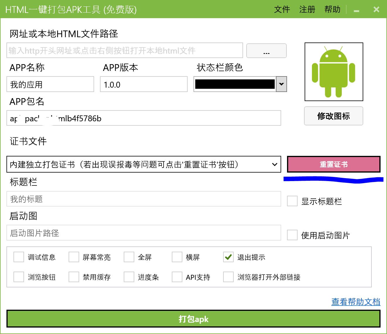387x334 pixels.
Task: Click the Android app icon preview
Action: (x=334, y=72)
